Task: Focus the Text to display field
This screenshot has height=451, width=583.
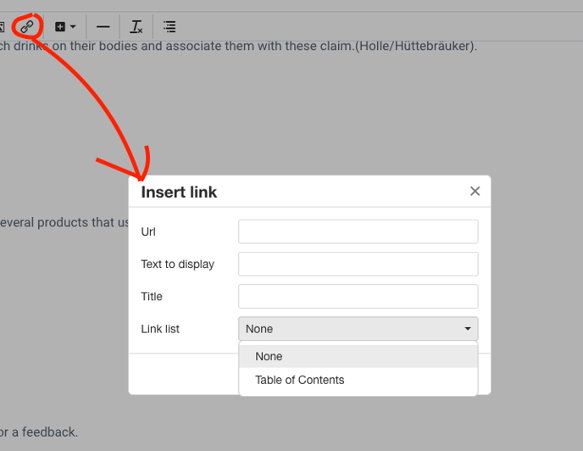Action: pyautogui.click(x=358, y=264)
